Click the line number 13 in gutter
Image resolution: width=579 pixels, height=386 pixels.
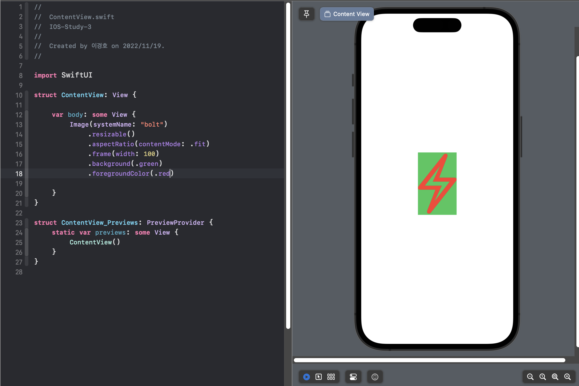(19, 125)
